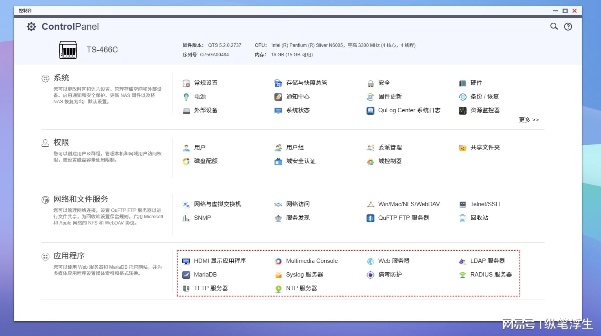Screen dimensions: 601x336
Task: Click the 用户组 icon
Action: pyautogui.click(x=278, y=147)
